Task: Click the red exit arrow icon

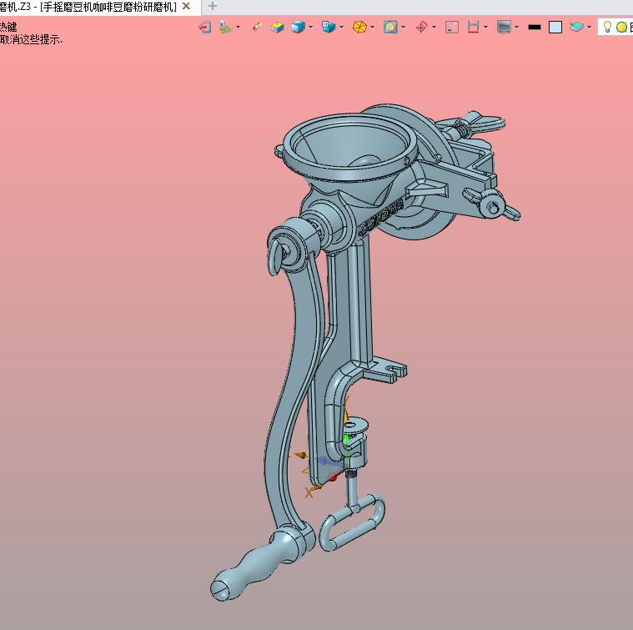Action: 205,28
